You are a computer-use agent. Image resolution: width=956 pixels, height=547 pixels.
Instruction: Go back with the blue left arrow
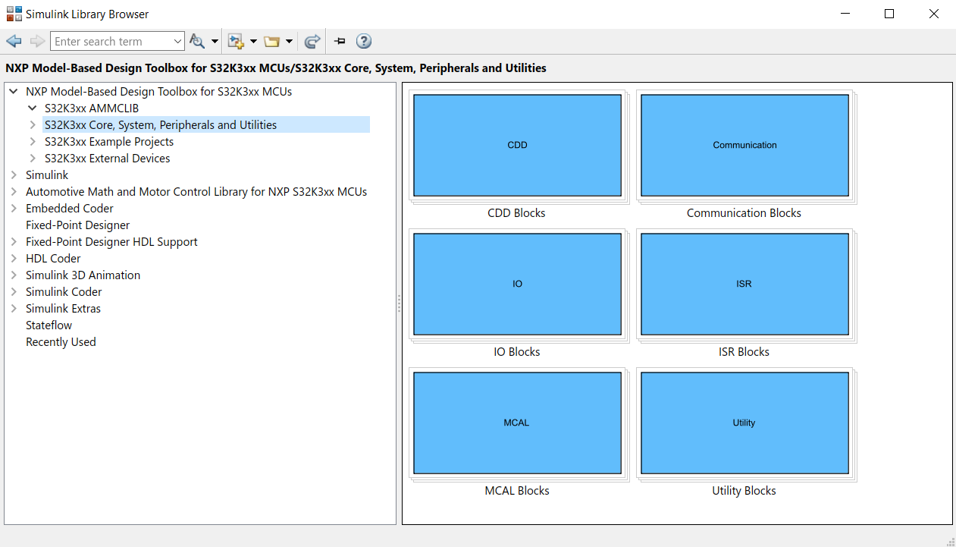(x=14, y=41)
